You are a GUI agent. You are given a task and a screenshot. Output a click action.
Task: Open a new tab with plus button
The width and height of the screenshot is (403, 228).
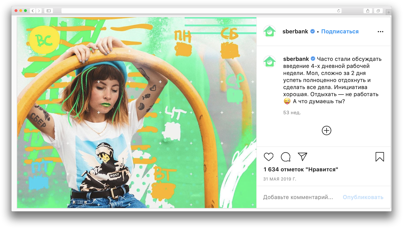[x=389, y=12]
